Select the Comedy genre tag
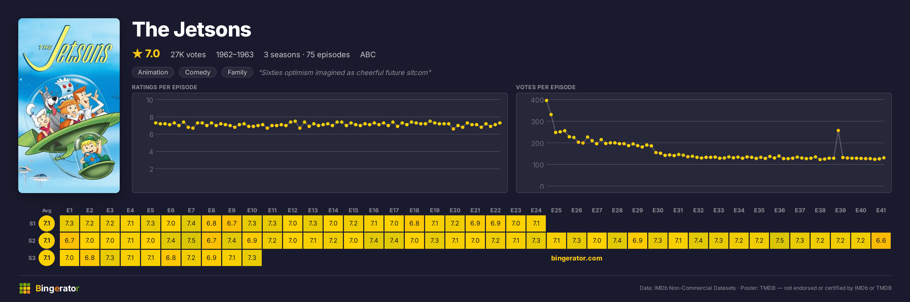The image size is (910, 302). point(198,72)
